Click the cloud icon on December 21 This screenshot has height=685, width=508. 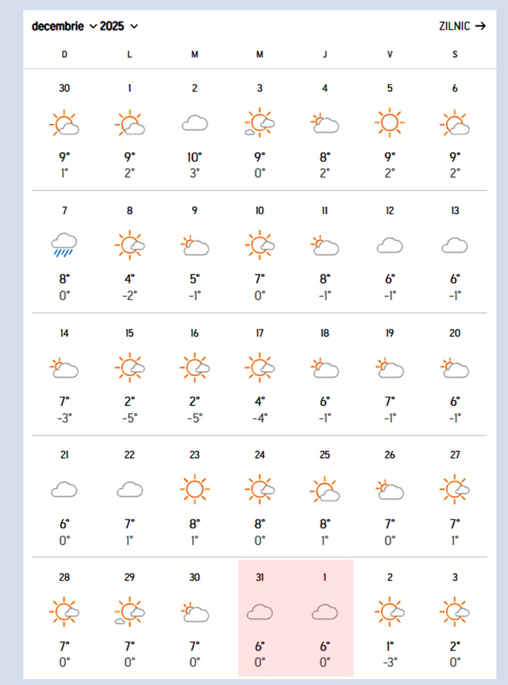coord(64,490)
